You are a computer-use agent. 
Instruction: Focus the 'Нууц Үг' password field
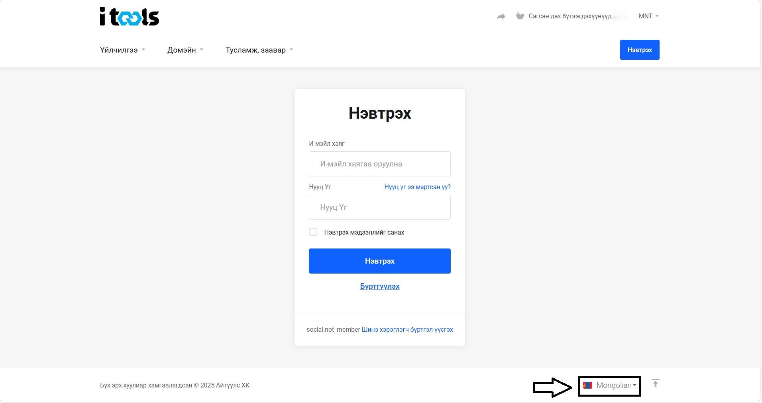pos(379,207)
